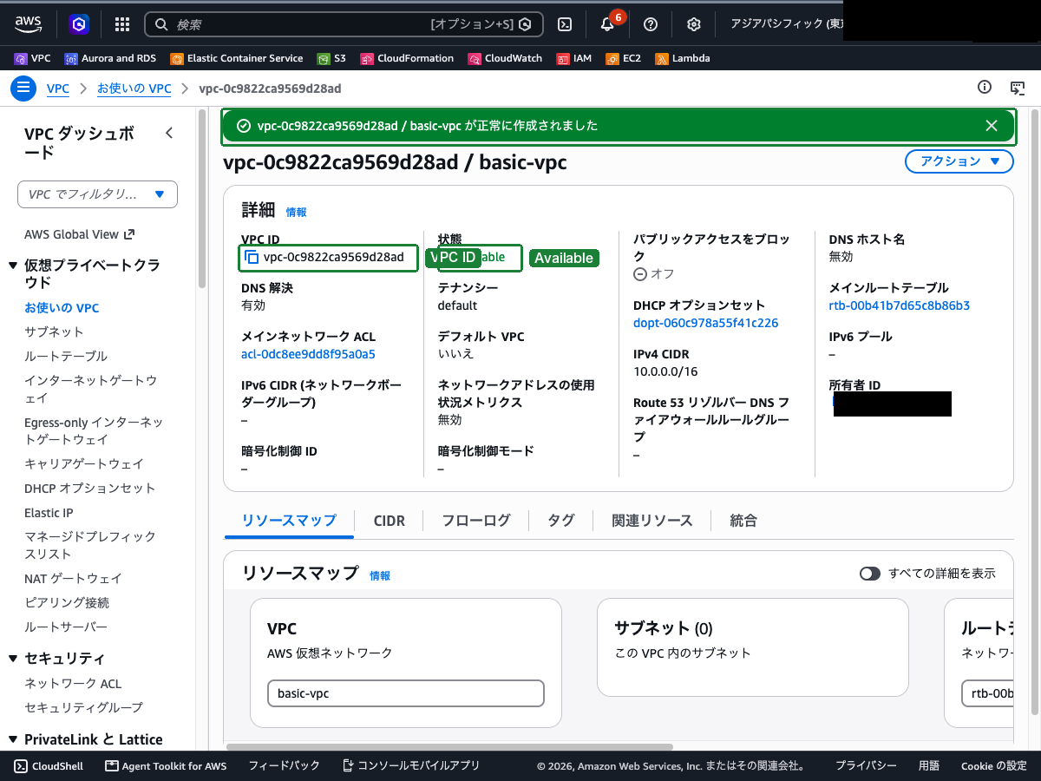
Task: Open the services grid menu icon
Action: [x=122, y=24]
